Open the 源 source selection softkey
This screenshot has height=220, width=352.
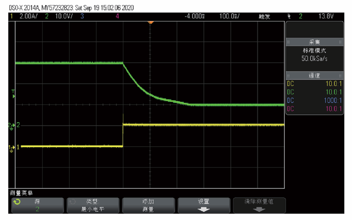click(x=37, y=205)
